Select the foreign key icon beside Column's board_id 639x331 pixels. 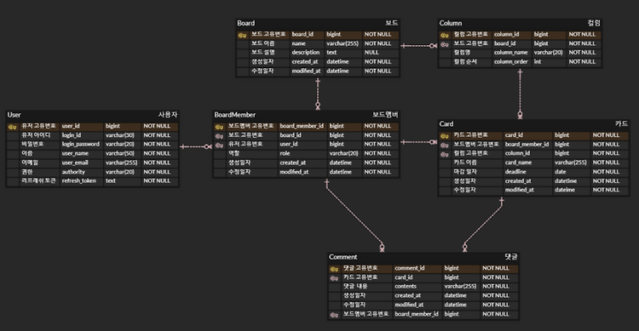point(444,44)
